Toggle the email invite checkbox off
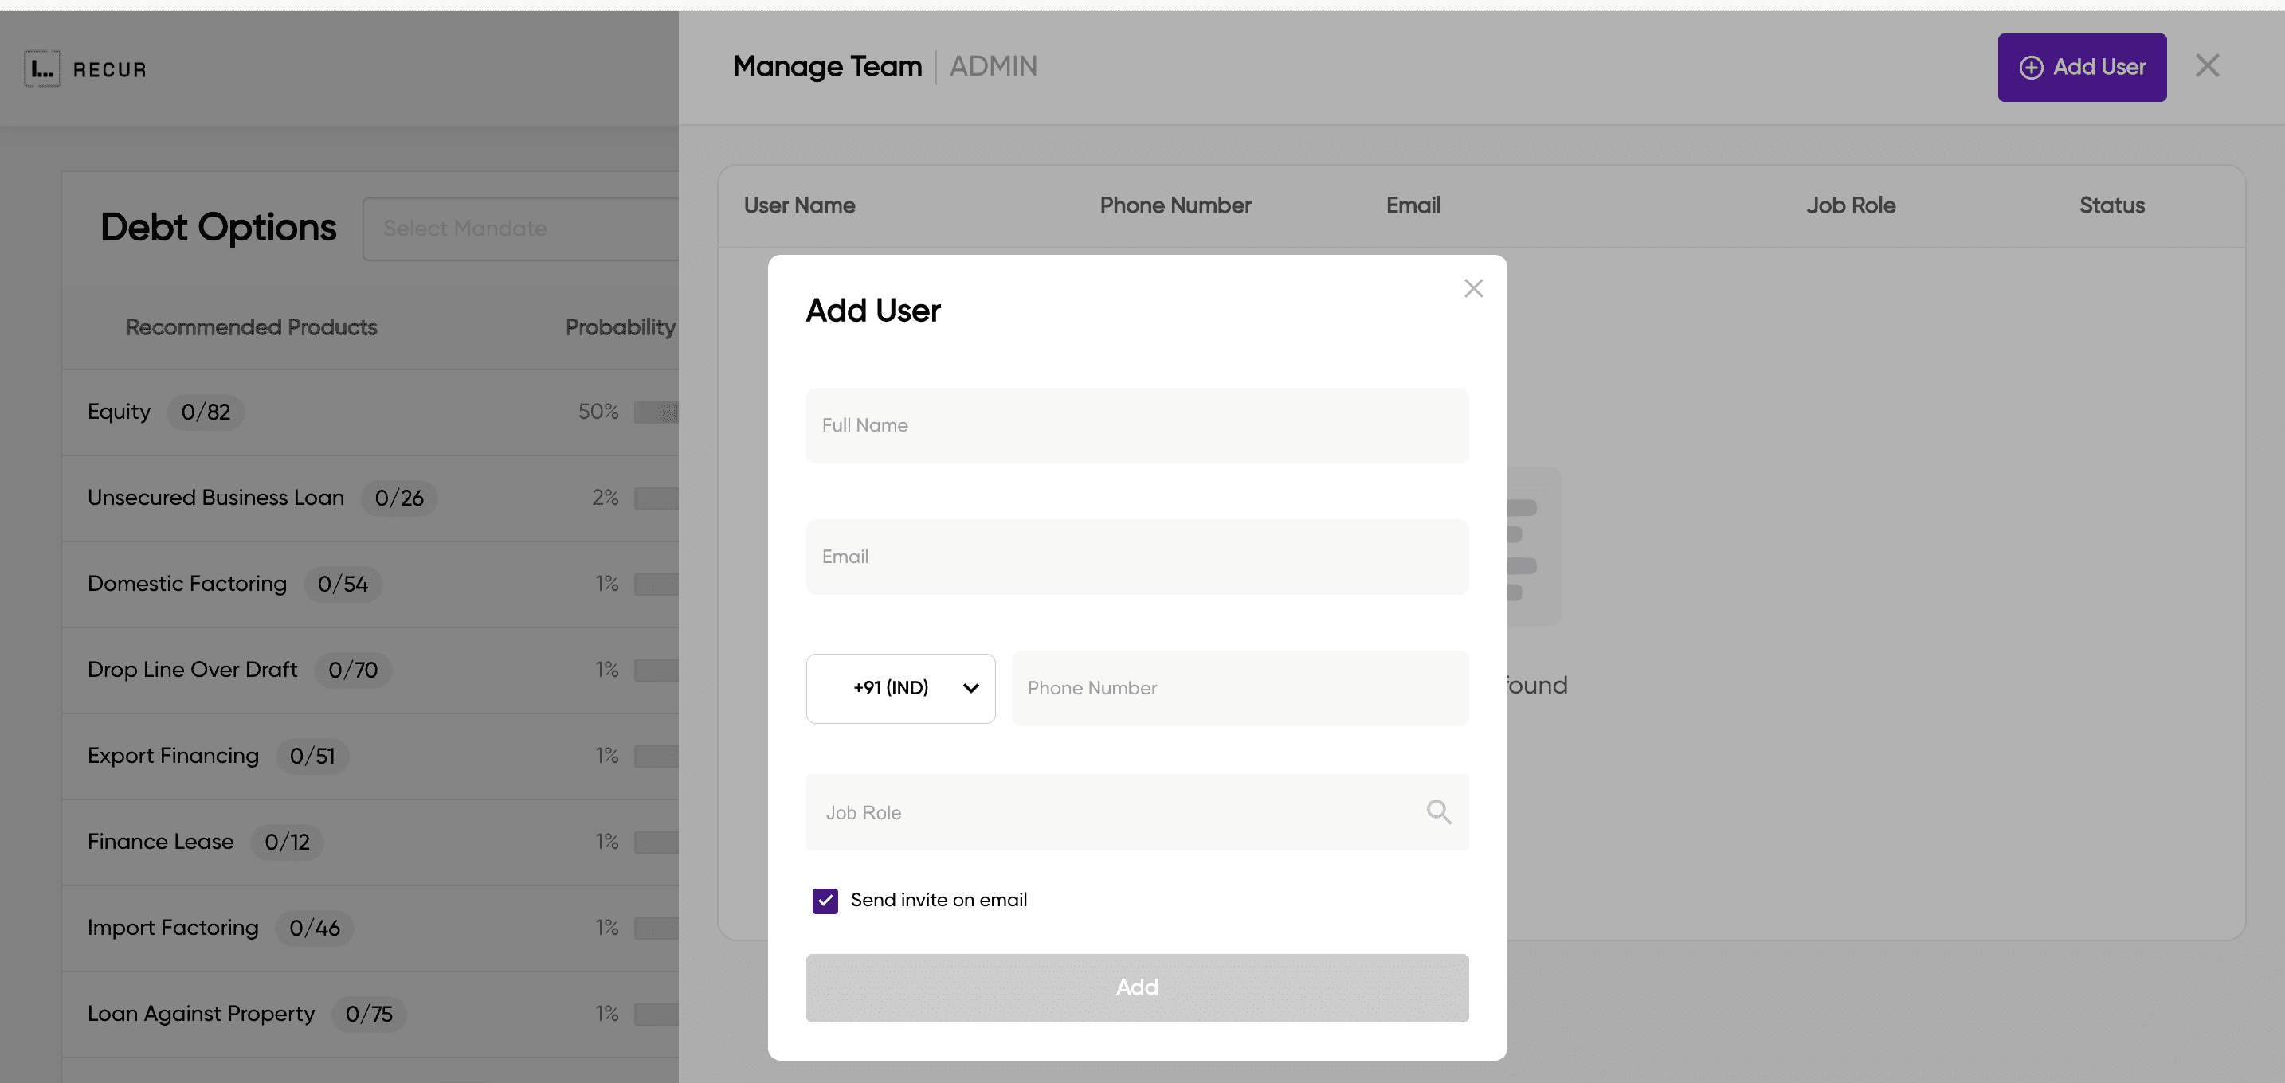This screenshot has width=2285, height=1083. tap(825, 901)
